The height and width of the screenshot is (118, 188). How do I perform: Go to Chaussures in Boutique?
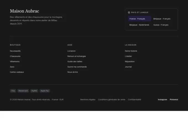(15, 56)
